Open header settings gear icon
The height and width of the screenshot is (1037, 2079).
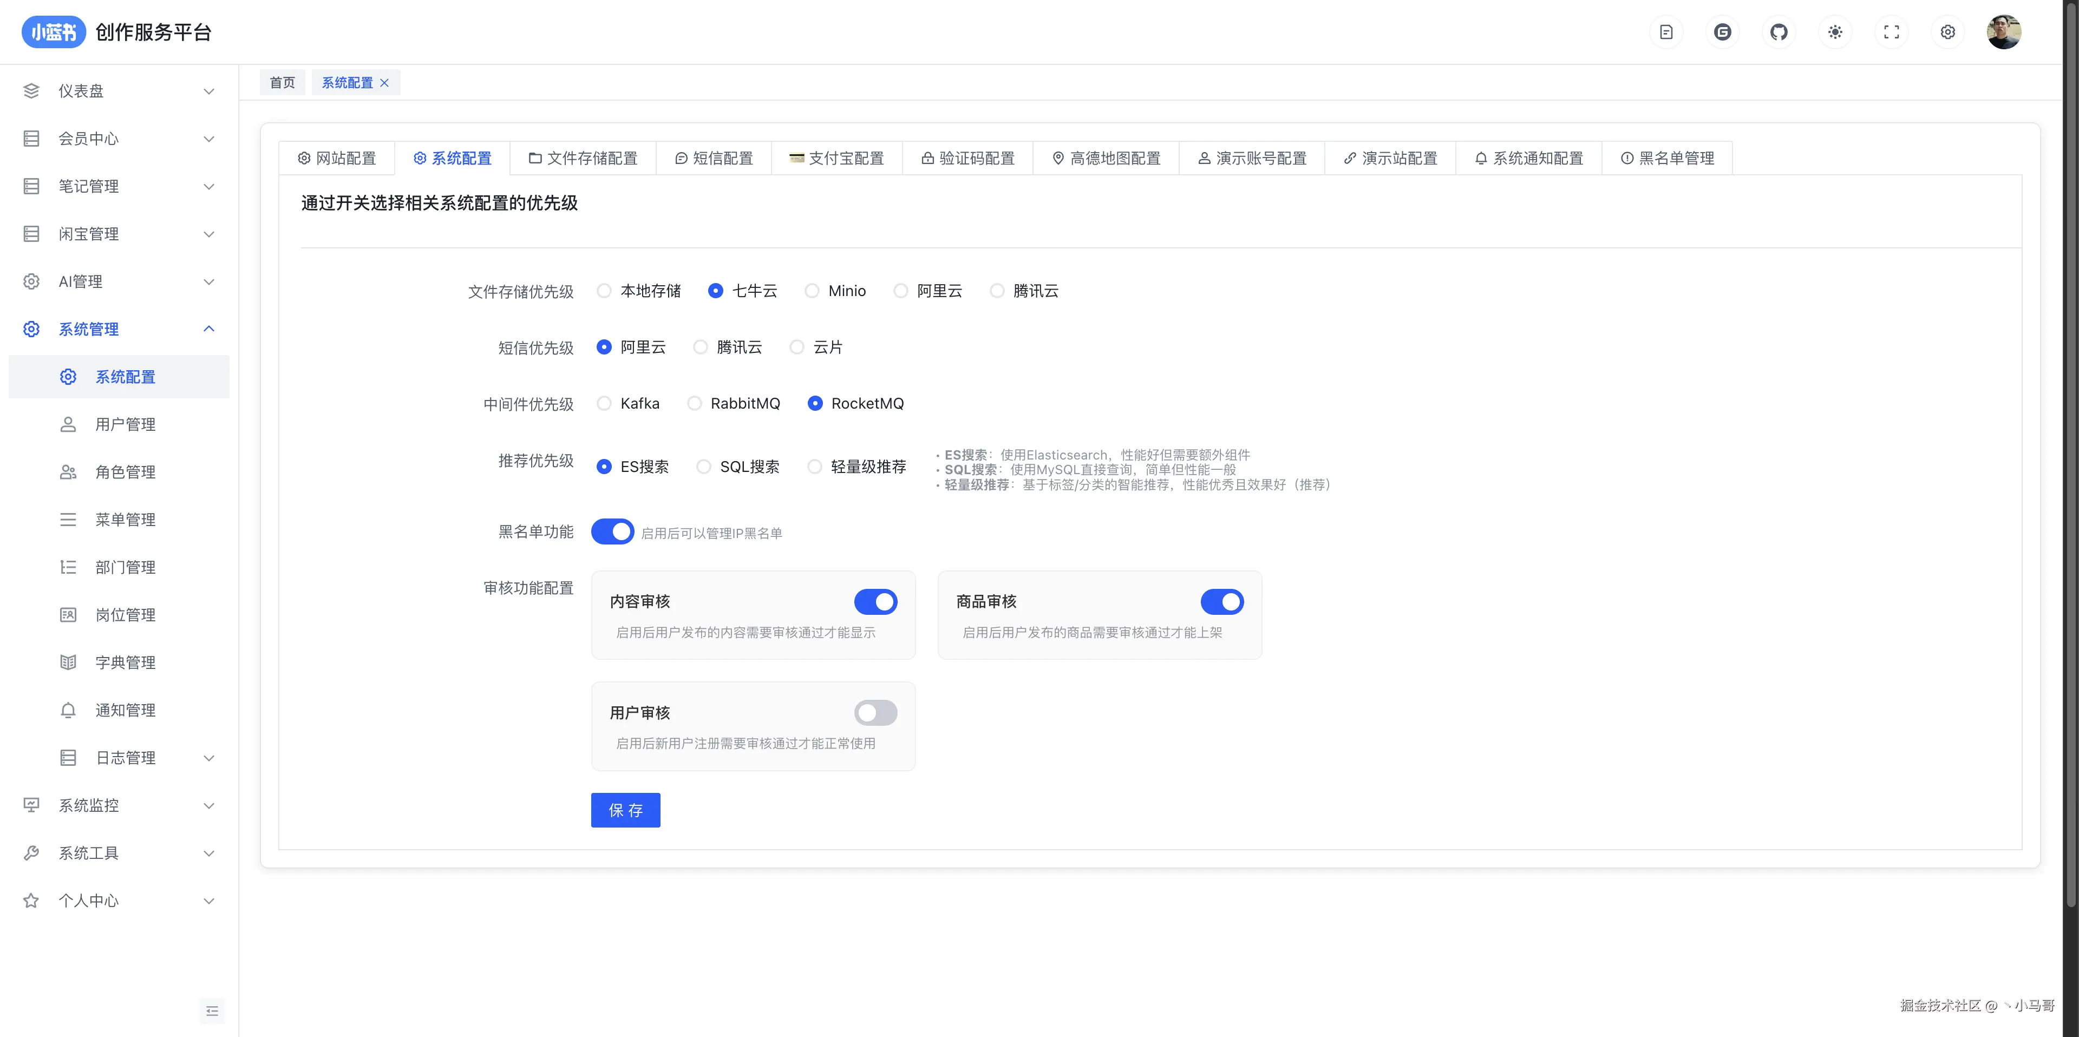(1947, 32)
